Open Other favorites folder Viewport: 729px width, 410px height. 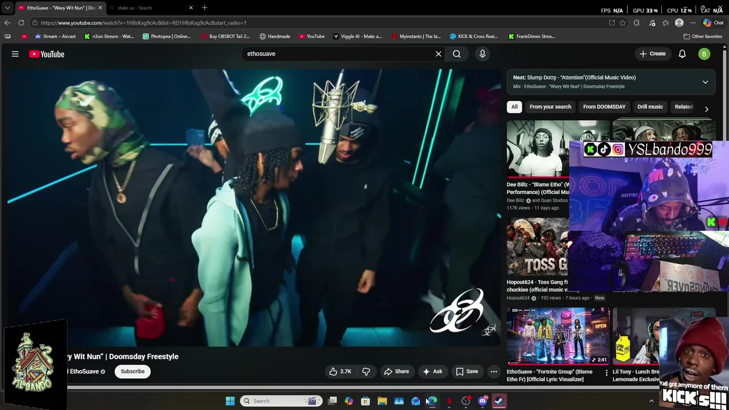[703, 36]
